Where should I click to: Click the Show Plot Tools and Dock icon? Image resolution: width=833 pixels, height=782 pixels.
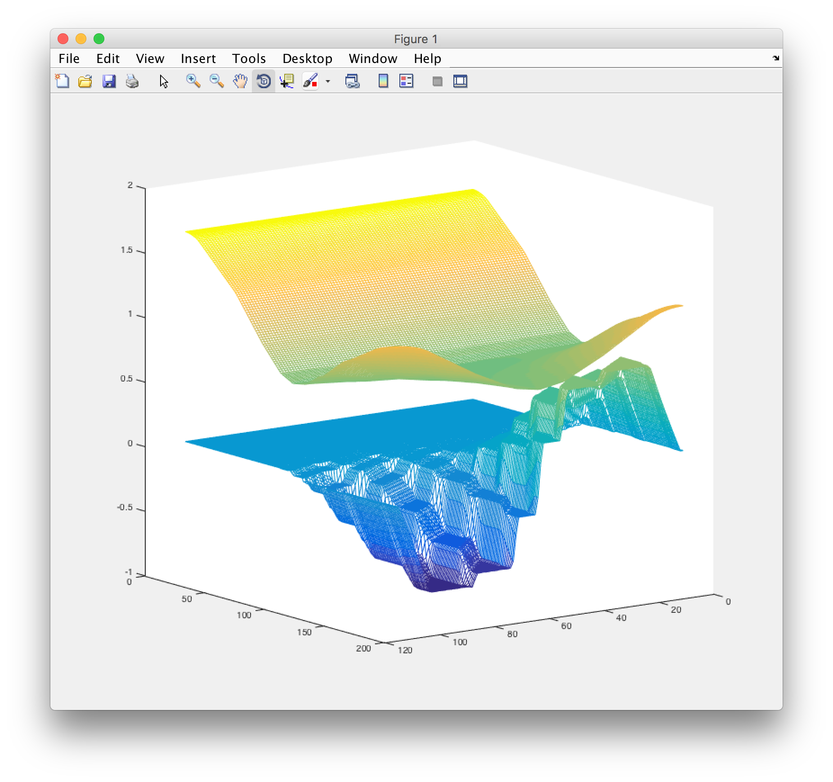[x=460, y=81]
